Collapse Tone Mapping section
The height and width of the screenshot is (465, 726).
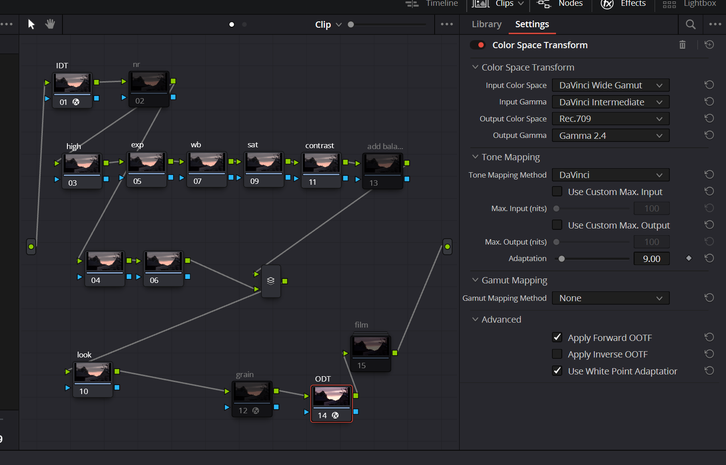pyautogui.click(x=475, y=157)
